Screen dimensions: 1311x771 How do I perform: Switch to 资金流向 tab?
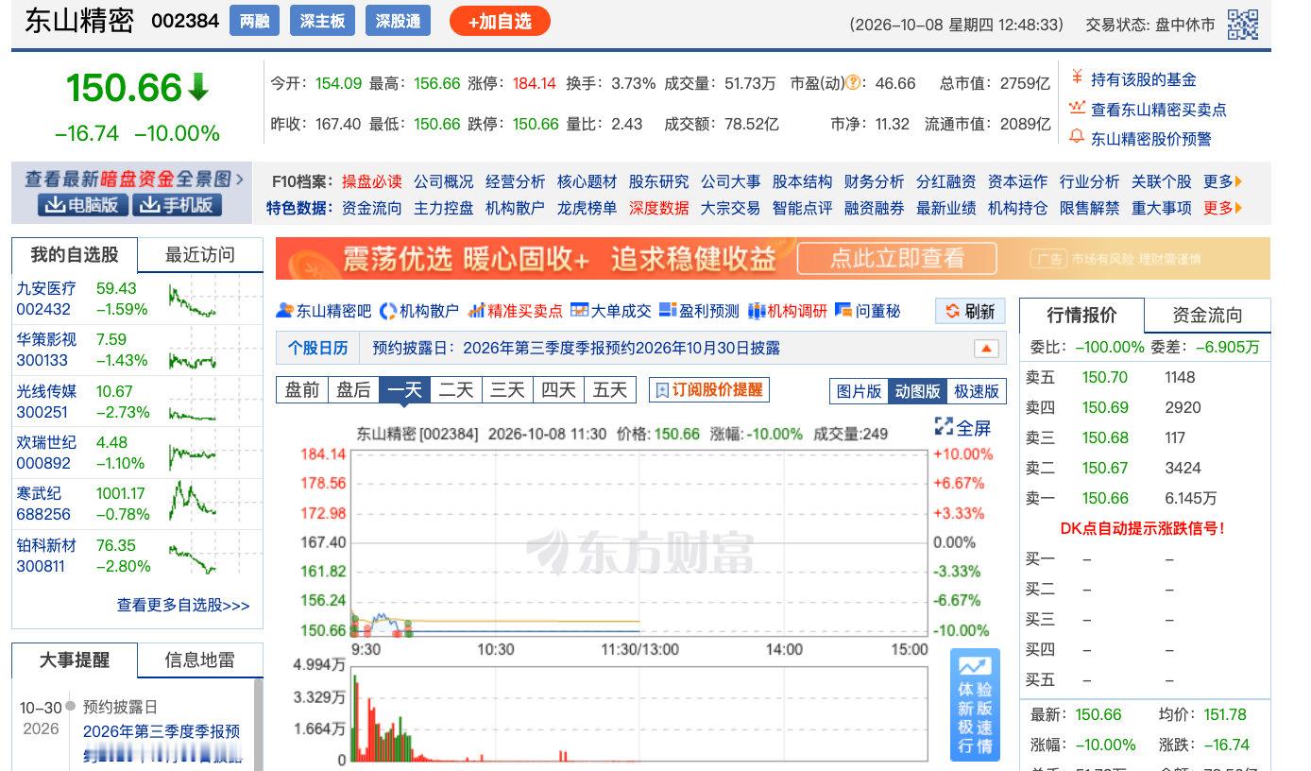click(1207, 316)
